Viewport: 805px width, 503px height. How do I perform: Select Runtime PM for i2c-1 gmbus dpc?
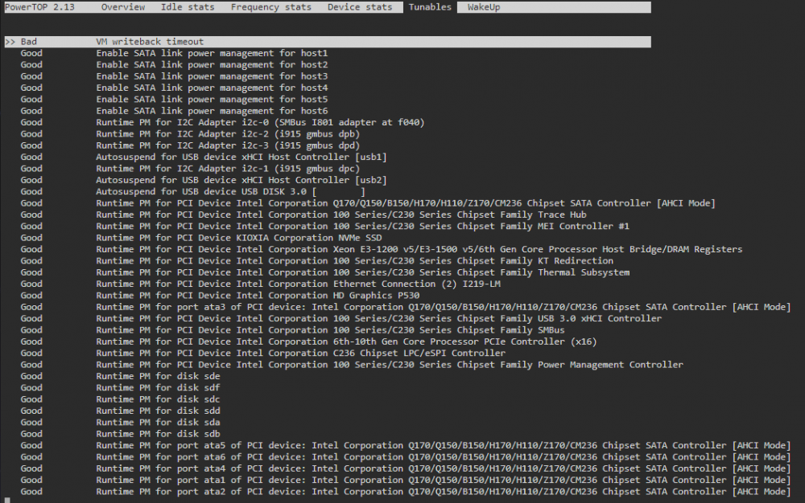click(228, 169)
